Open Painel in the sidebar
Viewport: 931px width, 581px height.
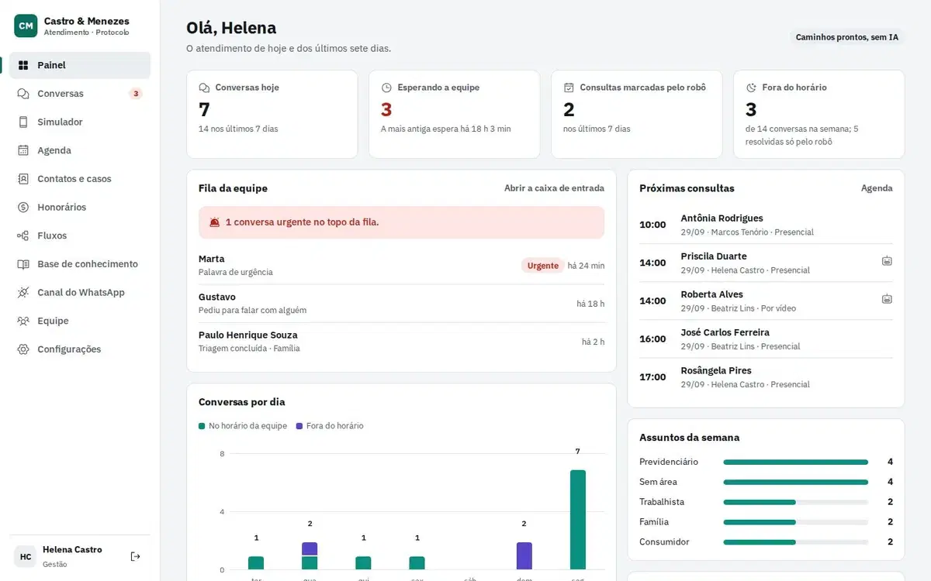80,65
